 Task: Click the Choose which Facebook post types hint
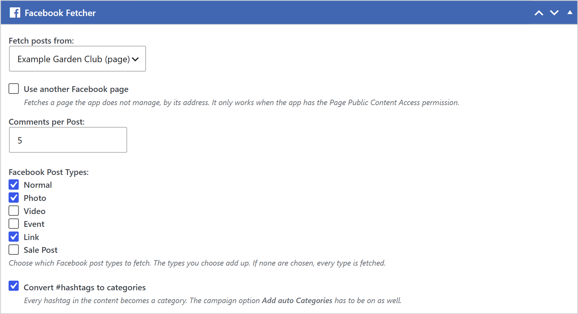click(x=197, y=263)
